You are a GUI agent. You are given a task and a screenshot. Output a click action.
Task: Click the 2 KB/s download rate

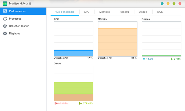pyautogui.click(x=177, y=59)
